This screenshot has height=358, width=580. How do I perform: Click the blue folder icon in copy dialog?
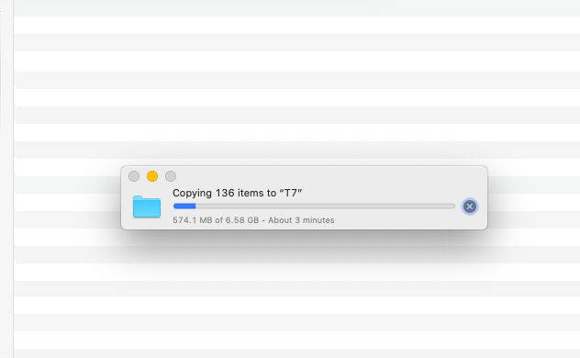pyautogui.click(x=147, y=207)
